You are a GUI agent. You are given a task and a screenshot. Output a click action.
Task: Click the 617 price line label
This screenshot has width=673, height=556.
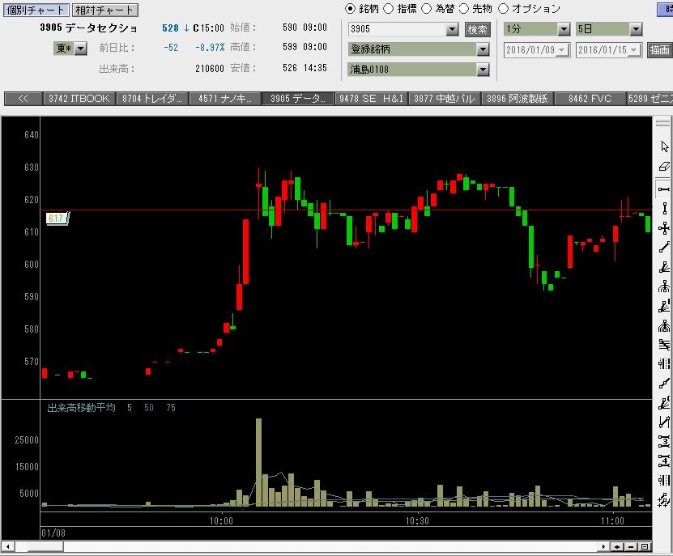(x=57, y=218)
